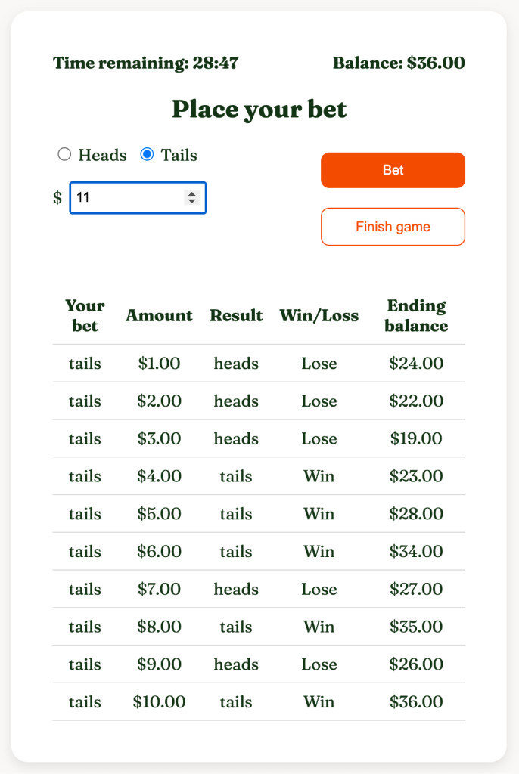
Task: Click the Balance $36.00 display
Action: click(399, 63)
